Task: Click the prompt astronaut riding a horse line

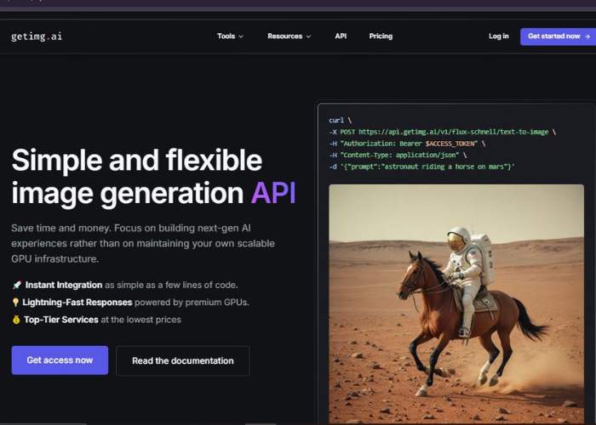Action: click(422, 167)
